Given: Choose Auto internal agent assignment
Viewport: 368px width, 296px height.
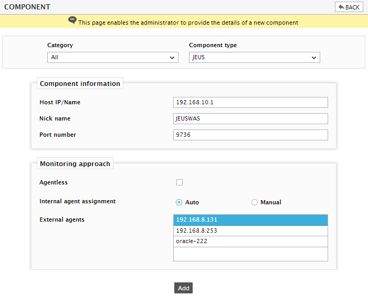Looking at the screenshot, I should [x=179, y=202].
